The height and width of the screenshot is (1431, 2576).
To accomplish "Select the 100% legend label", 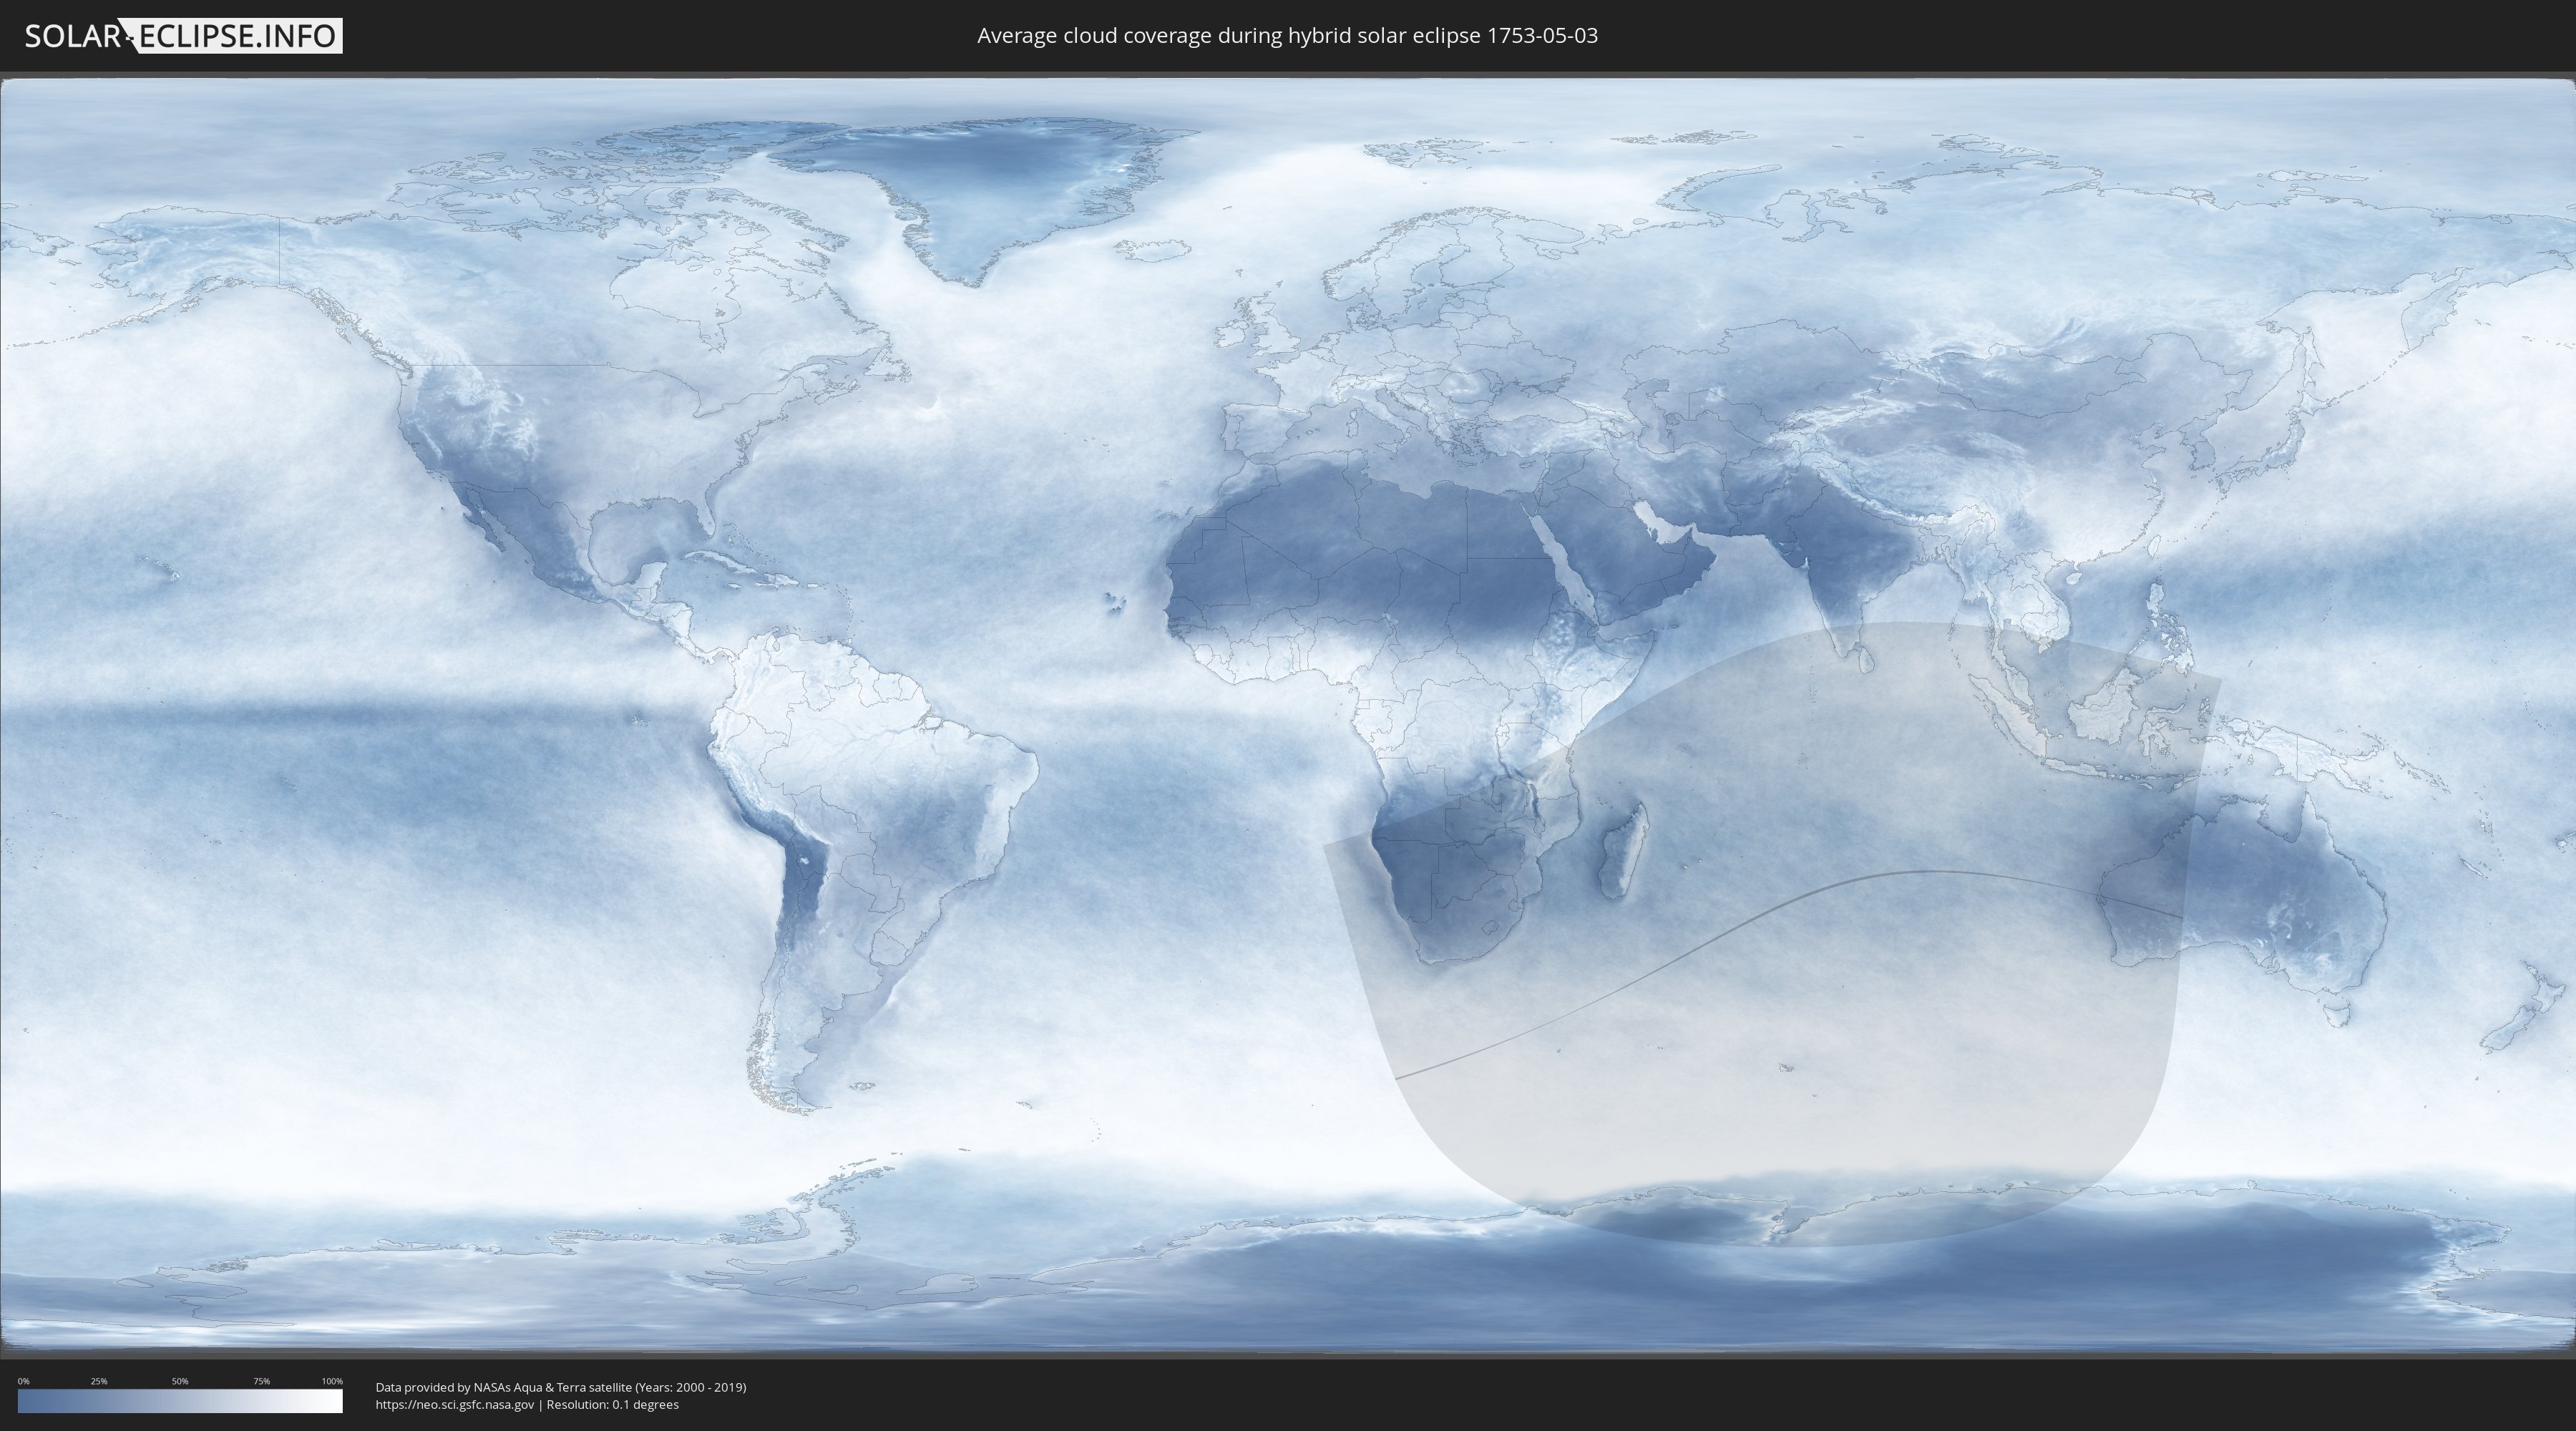I will point(332,1381).
